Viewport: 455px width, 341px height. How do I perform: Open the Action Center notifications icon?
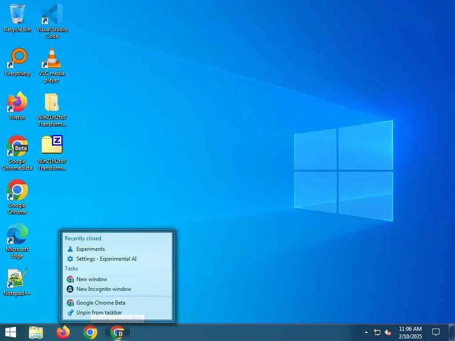[x=436, y=332]
